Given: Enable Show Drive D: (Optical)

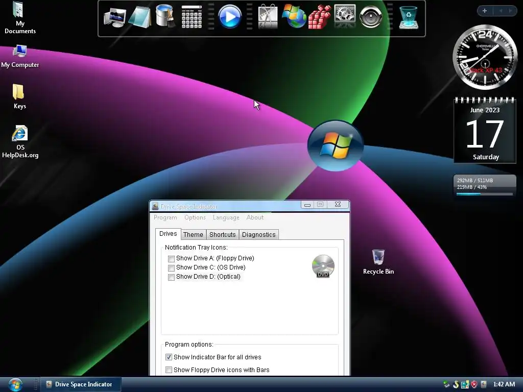Looking at the screenshot, I should (x=172, y=277).
